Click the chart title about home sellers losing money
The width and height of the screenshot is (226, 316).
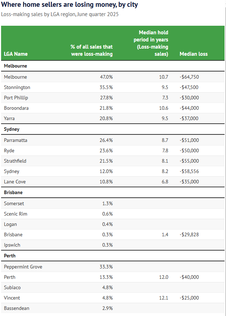click(x=69, y=5)
